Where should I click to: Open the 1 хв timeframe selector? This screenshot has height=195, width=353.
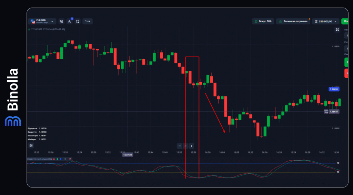[88, 21]
